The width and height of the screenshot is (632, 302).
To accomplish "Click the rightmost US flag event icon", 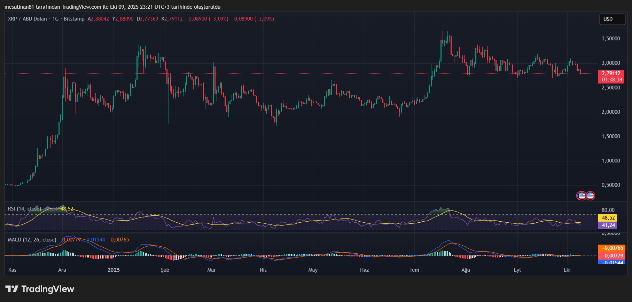I will coord(590,196).
